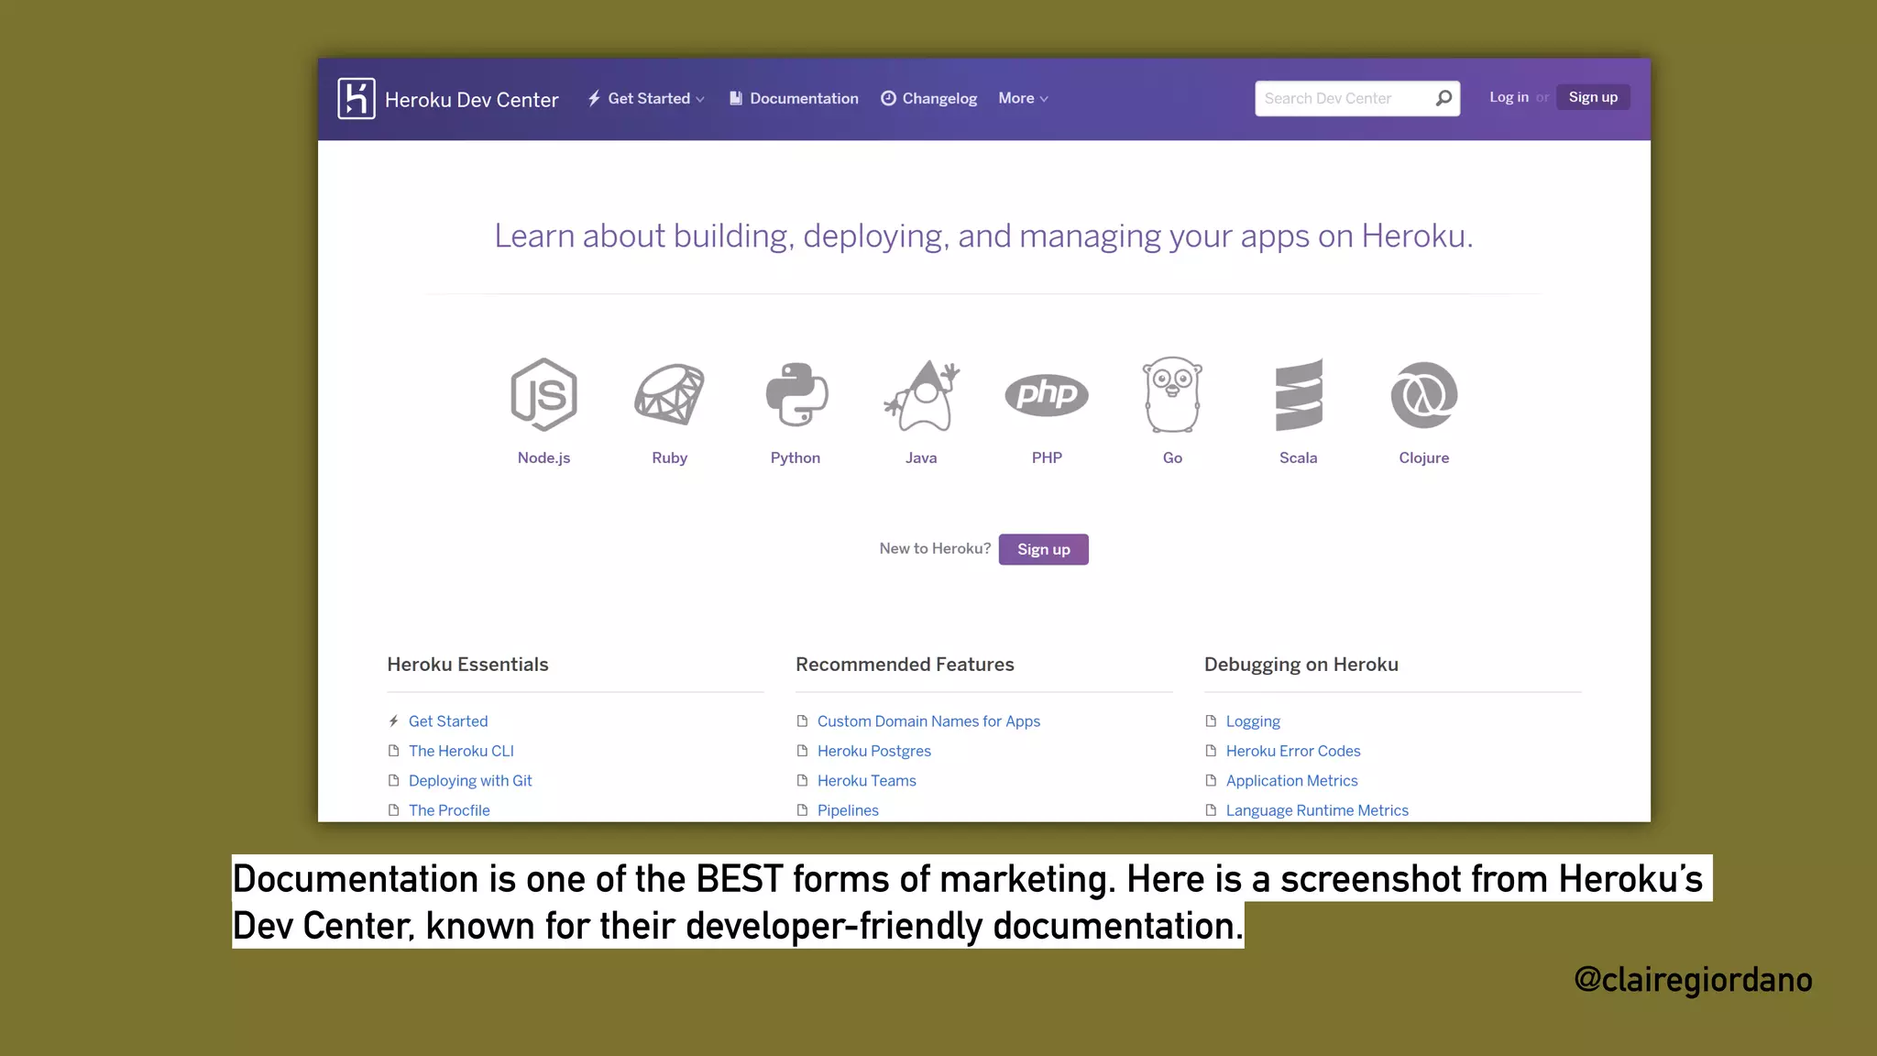Click the Go label text

[1172, 457]
